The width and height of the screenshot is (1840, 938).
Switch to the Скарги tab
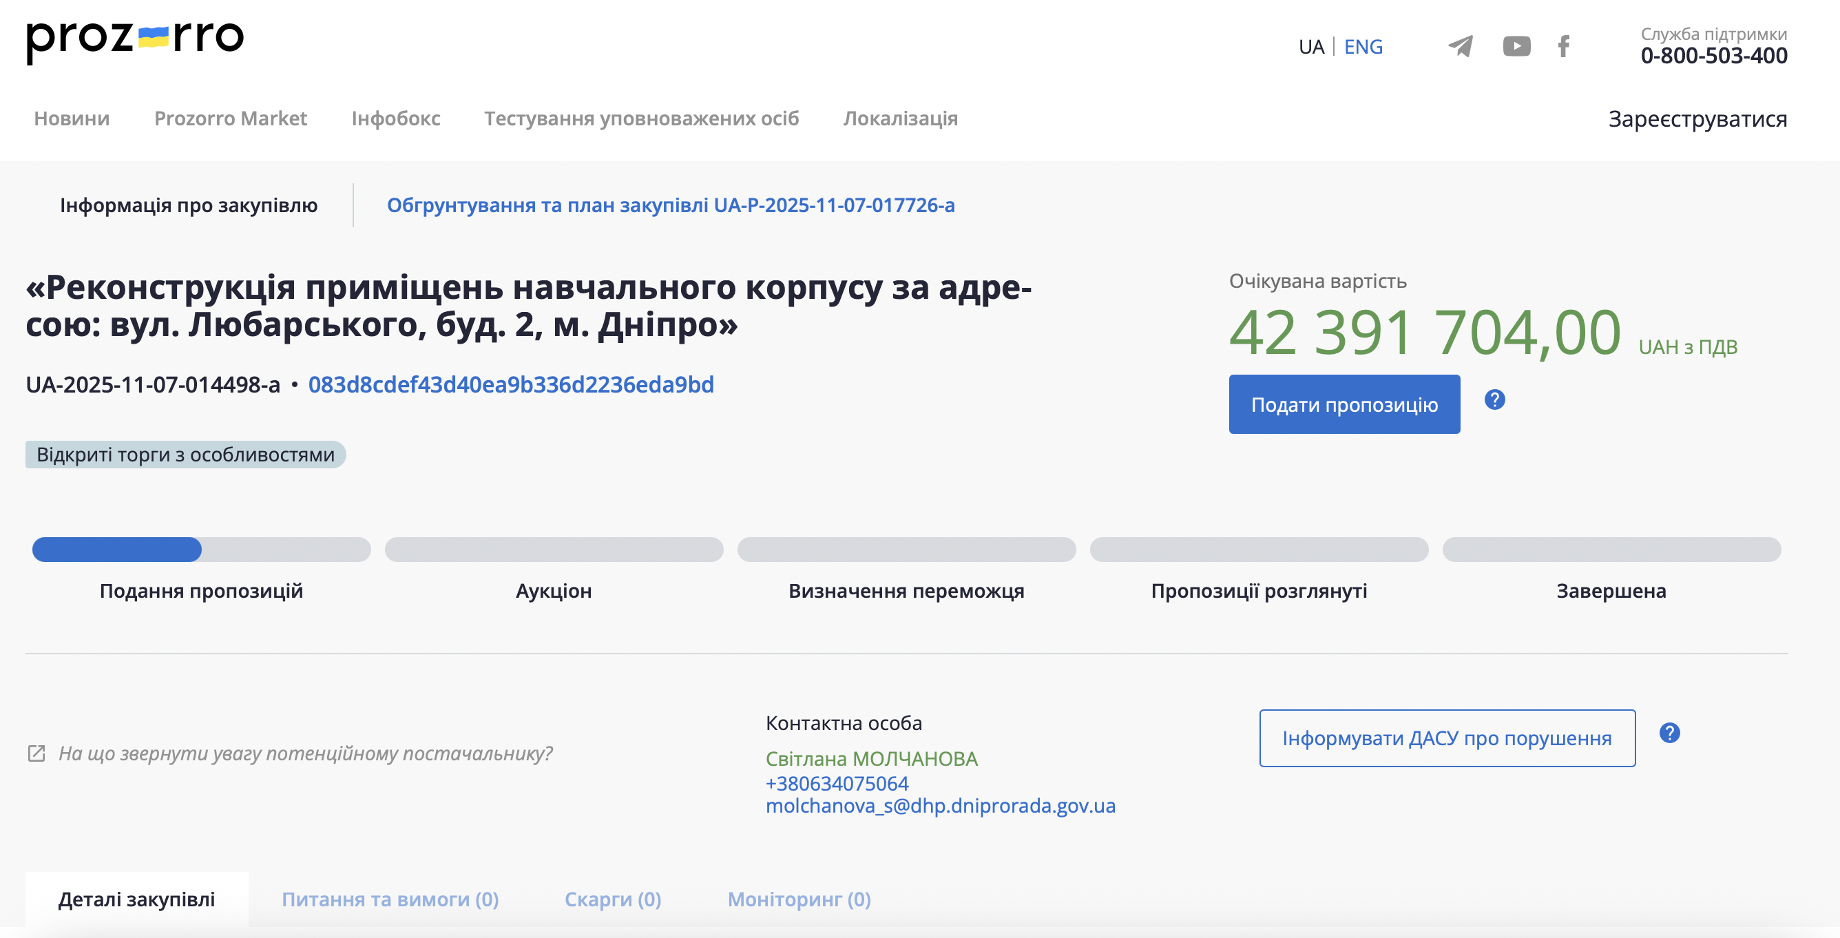tap(613, 899)
